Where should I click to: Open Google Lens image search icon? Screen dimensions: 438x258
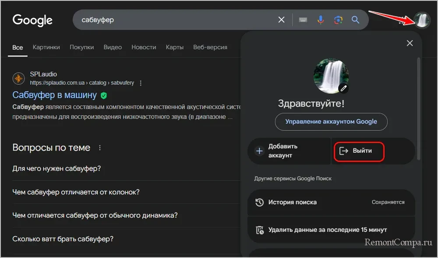(x=338, y=20)
